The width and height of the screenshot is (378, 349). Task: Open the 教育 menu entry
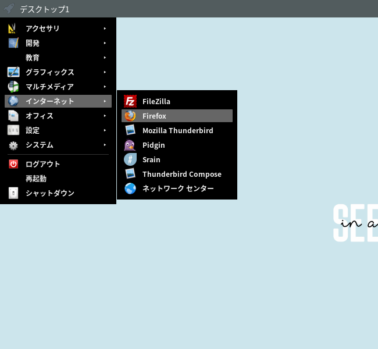tap(58, 58)
